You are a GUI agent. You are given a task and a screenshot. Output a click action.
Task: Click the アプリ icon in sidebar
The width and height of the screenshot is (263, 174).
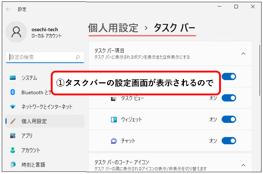[x=13, y=136]
